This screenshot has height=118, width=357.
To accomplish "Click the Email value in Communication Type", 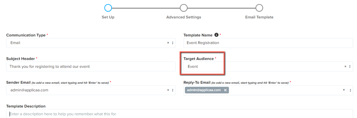I will pos(15,43).
